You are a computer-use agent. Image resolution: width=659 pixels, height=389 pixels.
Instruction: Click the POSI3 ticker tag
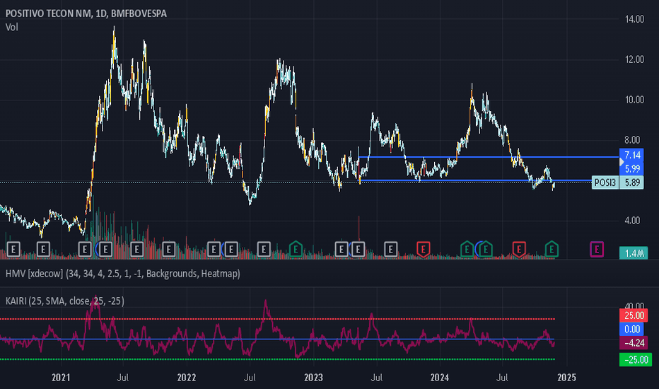[605, 182]
